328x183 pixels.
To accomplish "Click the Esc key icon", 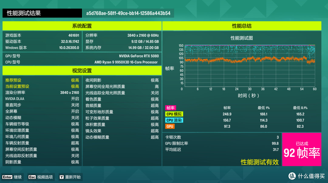I will [x=32, y=177].
